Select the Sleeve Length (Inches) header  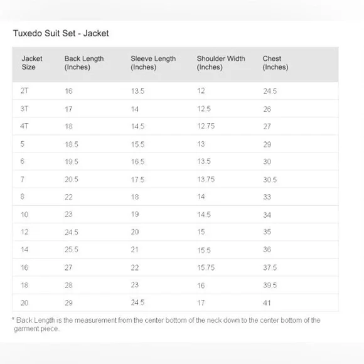coord(153,63)
